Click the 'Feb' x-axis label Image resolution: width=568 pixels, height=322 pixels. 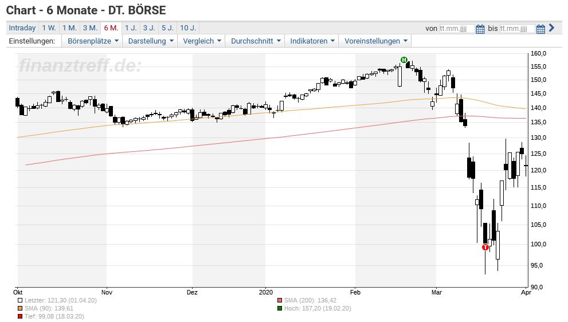click(x=355, y=292)
